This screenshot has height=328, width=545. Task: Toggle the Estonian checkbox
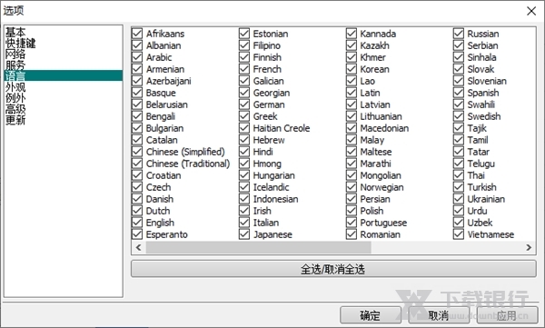(244, 34)
